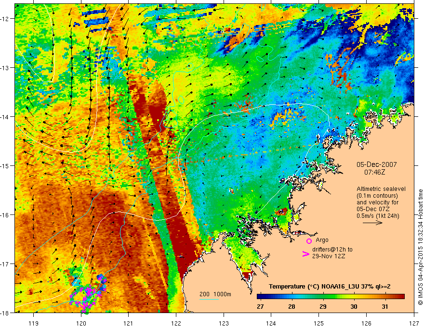Image resolution: width=424 pixels, height=327 pixels.
Task: Click latitude axis label -18
Action: click(x=5, y=313)
